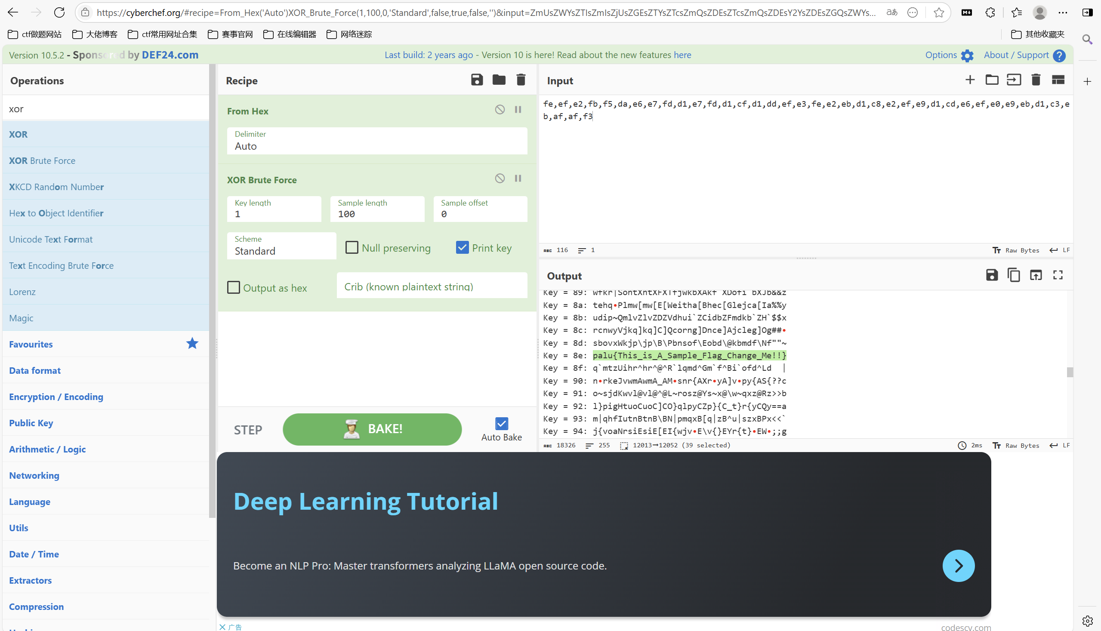Open Options gear
The width and height of the screenshot is (1101, 631).
(x=967, y=55)
